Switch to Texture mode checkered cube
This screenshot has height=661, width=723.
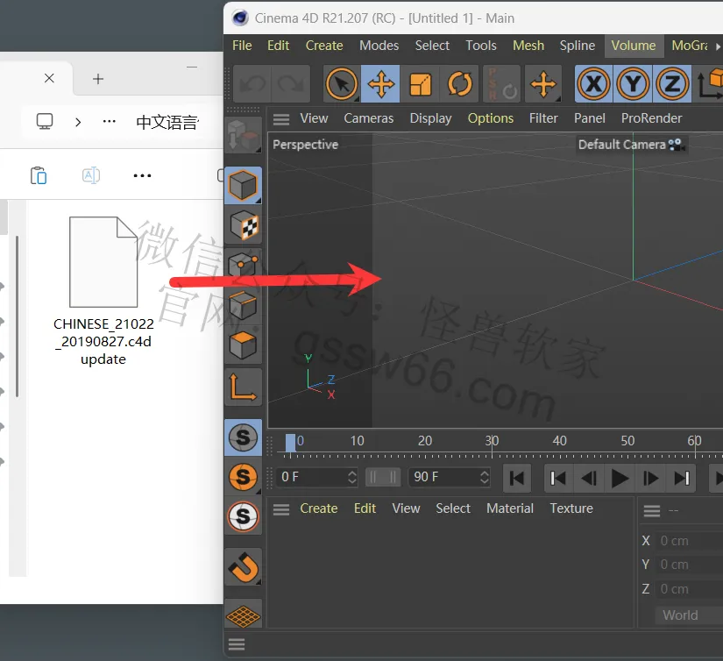pos(243,226)
